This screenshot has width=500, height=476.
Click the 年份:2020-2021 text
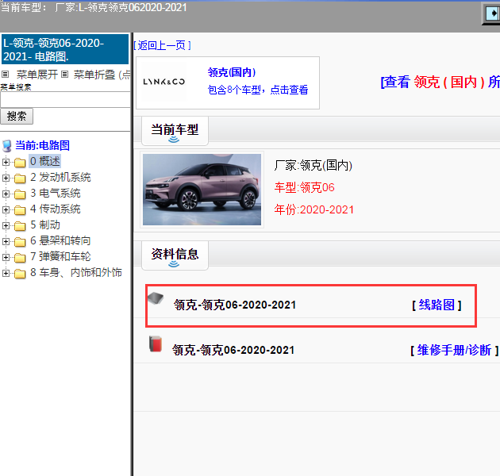314,209
